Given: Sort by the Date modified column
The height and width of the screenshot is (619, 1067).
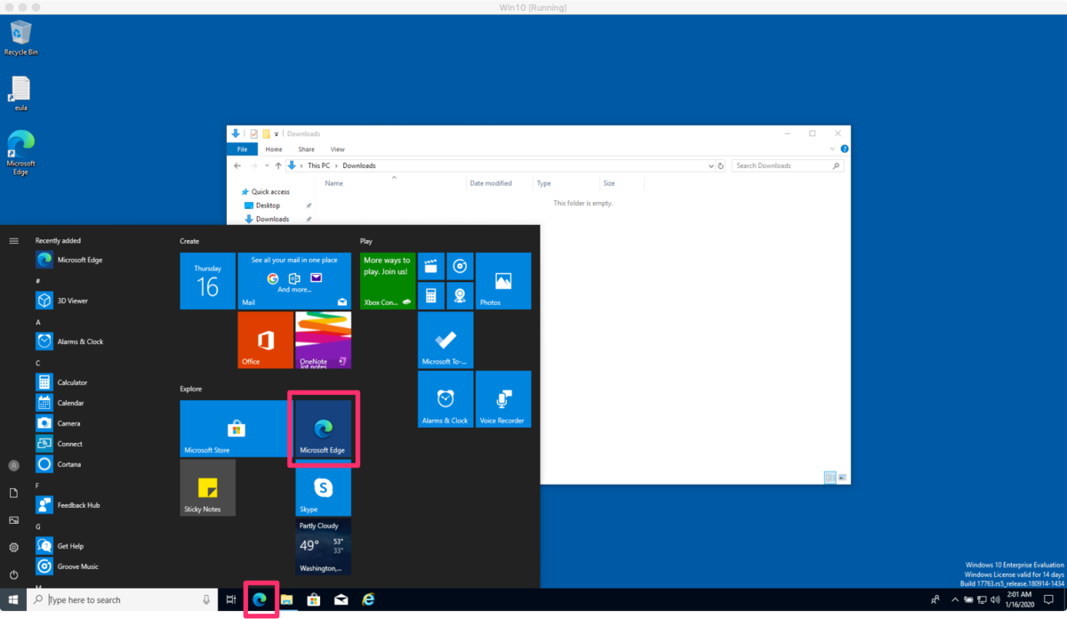Looking at the screenshot, I should pos(491,183).
